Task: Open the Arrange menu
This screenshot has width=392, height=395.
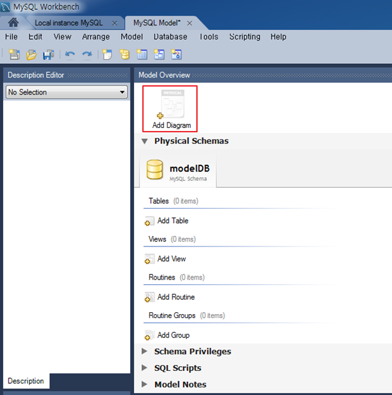Action: tap(96, 37)
